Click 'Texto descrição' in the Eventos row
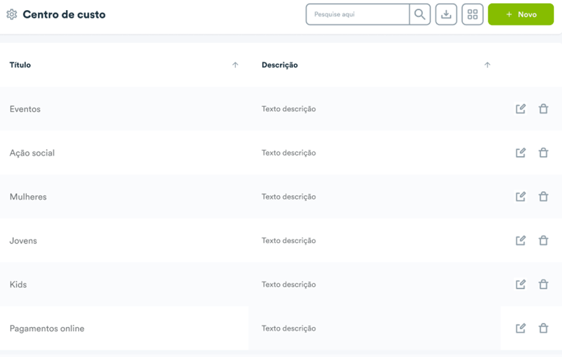The width and height of the screenshot is (562, 357). tap(289, 109)
